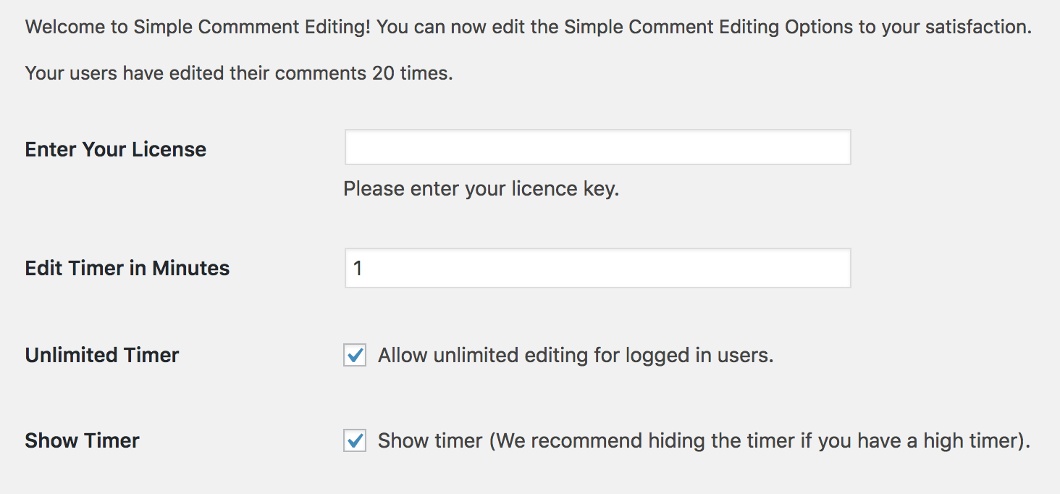The width and height of the screenshot is (1060, 494).
Task: Focus the Enter Your License text field
Action: pyautogui.click(x=597, y=147)
